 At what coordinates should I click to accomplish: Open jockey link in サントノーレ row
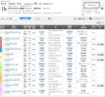point(42,64)
